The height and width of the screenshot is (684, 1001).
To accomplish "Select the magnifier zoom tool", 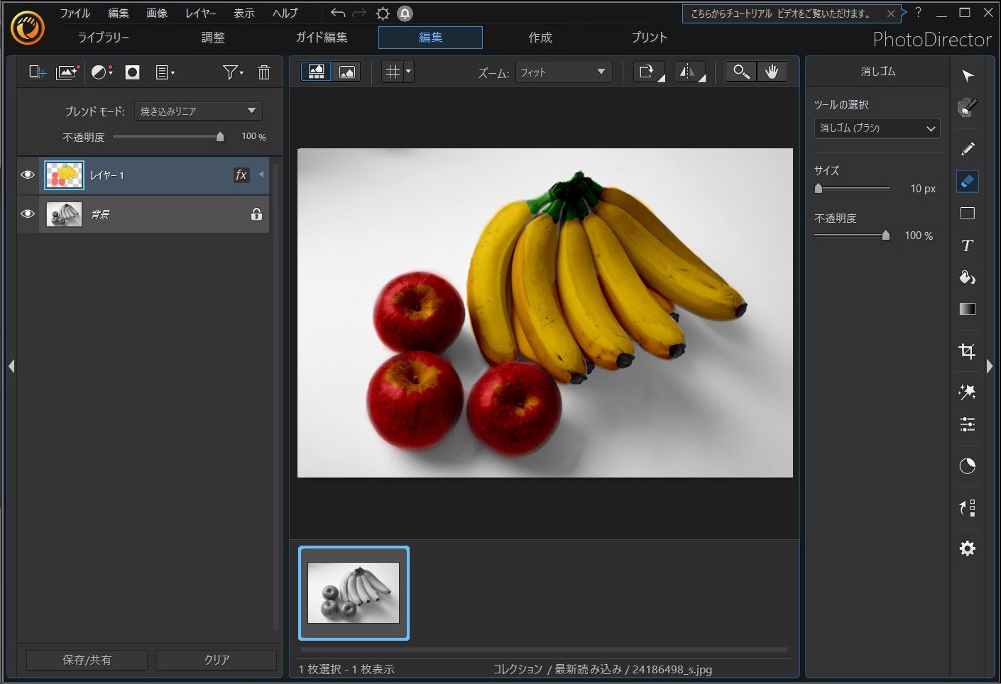I will click(x=741, y=72).
